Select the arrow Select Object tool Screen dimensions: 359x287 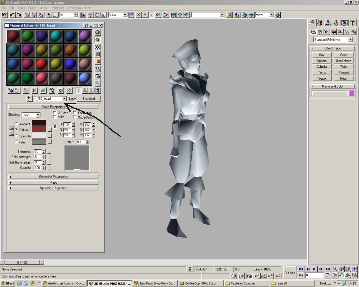click(48, 15)
